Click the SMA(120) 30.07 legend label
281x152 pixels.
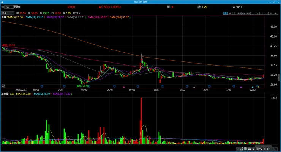97,17
